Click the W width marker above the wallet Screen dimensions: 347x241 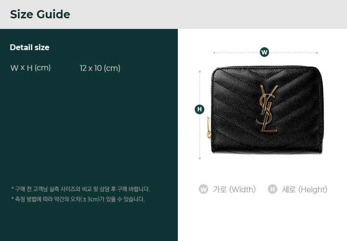click(x=264, y=52)
